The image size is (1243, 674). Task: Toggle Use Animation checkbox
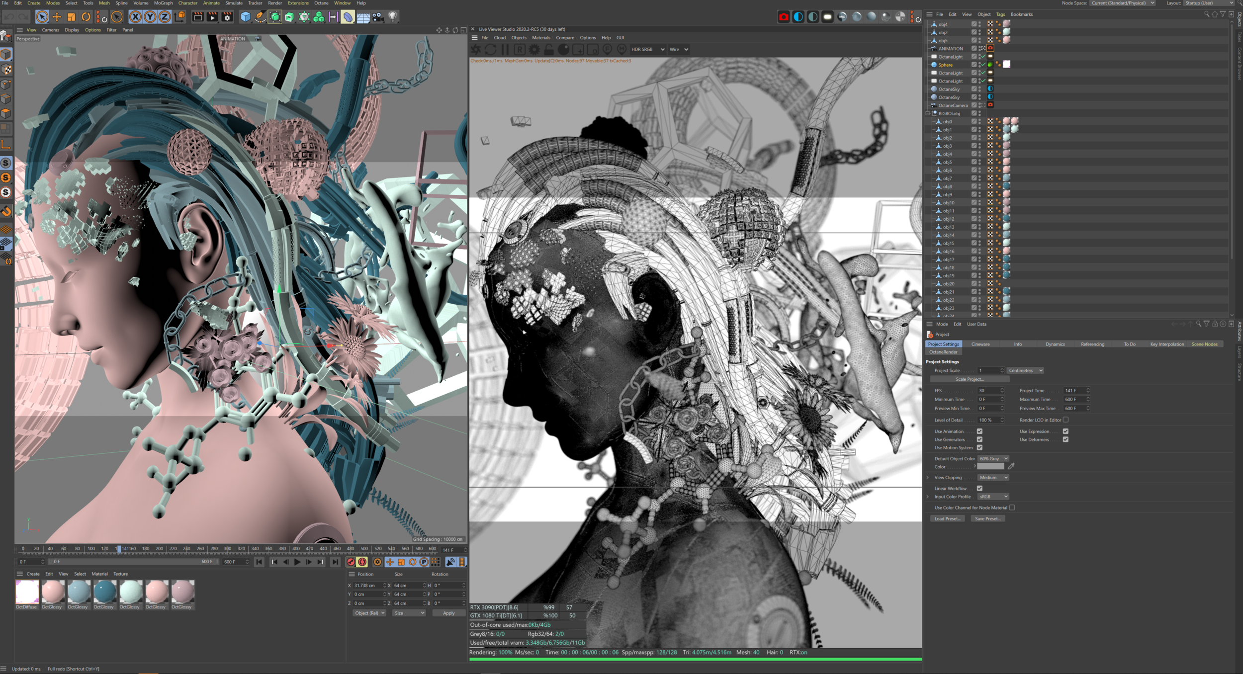pyautogui.click(x=979, y=431)
